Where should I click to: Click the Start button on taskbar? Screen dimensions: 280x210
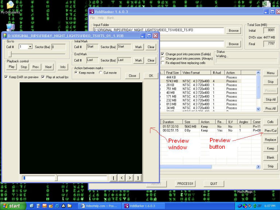[13, 206]
